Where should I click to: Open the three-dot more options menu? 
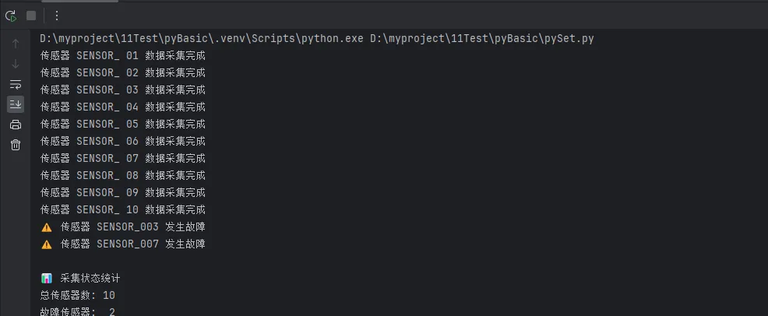coord(57,16)
